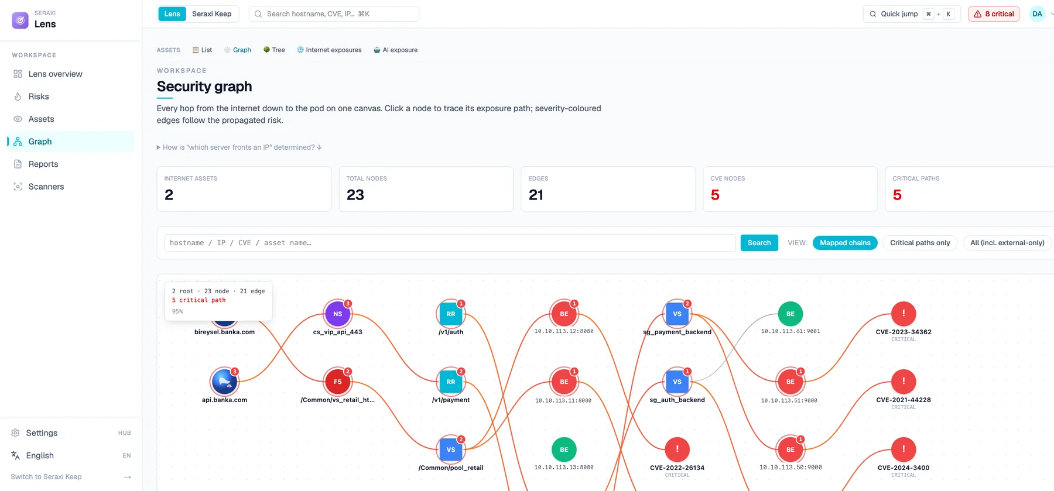This screenshot has height=491, width=1054.
Task: Select the Mapped chains view
Action: [845, 243]
